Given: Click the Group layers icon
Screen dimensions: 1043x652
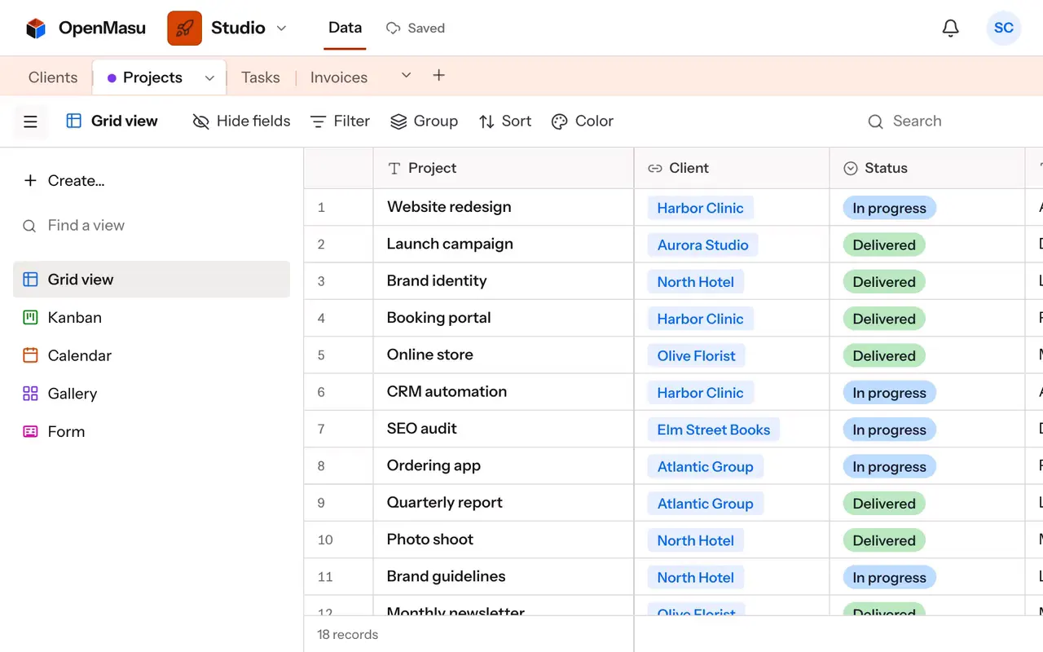Looking at the screenshot, I should 398,121.
